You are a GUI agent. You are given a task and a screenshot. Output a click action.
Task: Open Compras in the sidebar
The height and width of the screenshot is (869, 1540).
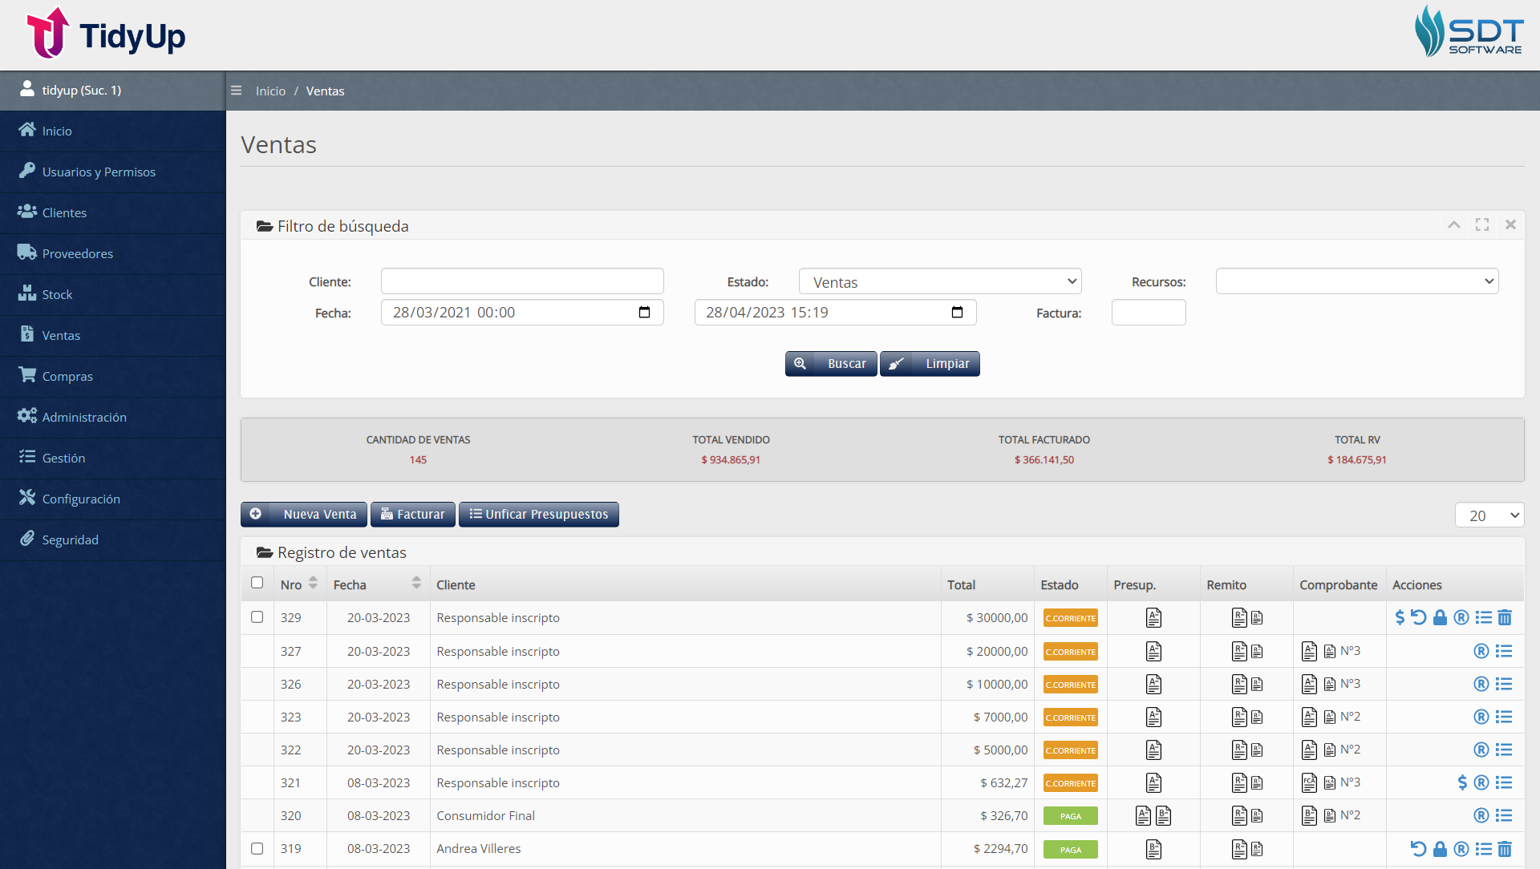[112, 376]
